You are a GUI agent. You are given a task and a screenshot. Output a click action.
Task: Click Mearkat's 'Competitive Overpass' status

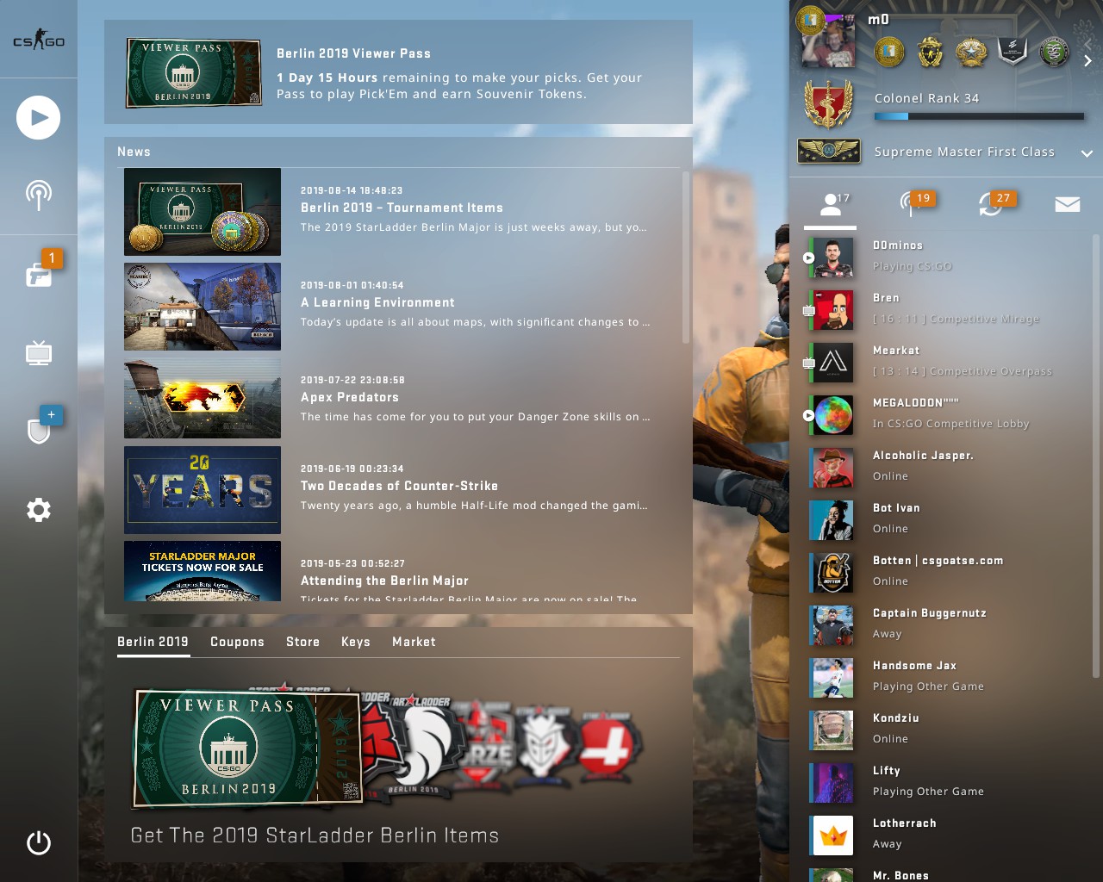(x=963, y=371)
